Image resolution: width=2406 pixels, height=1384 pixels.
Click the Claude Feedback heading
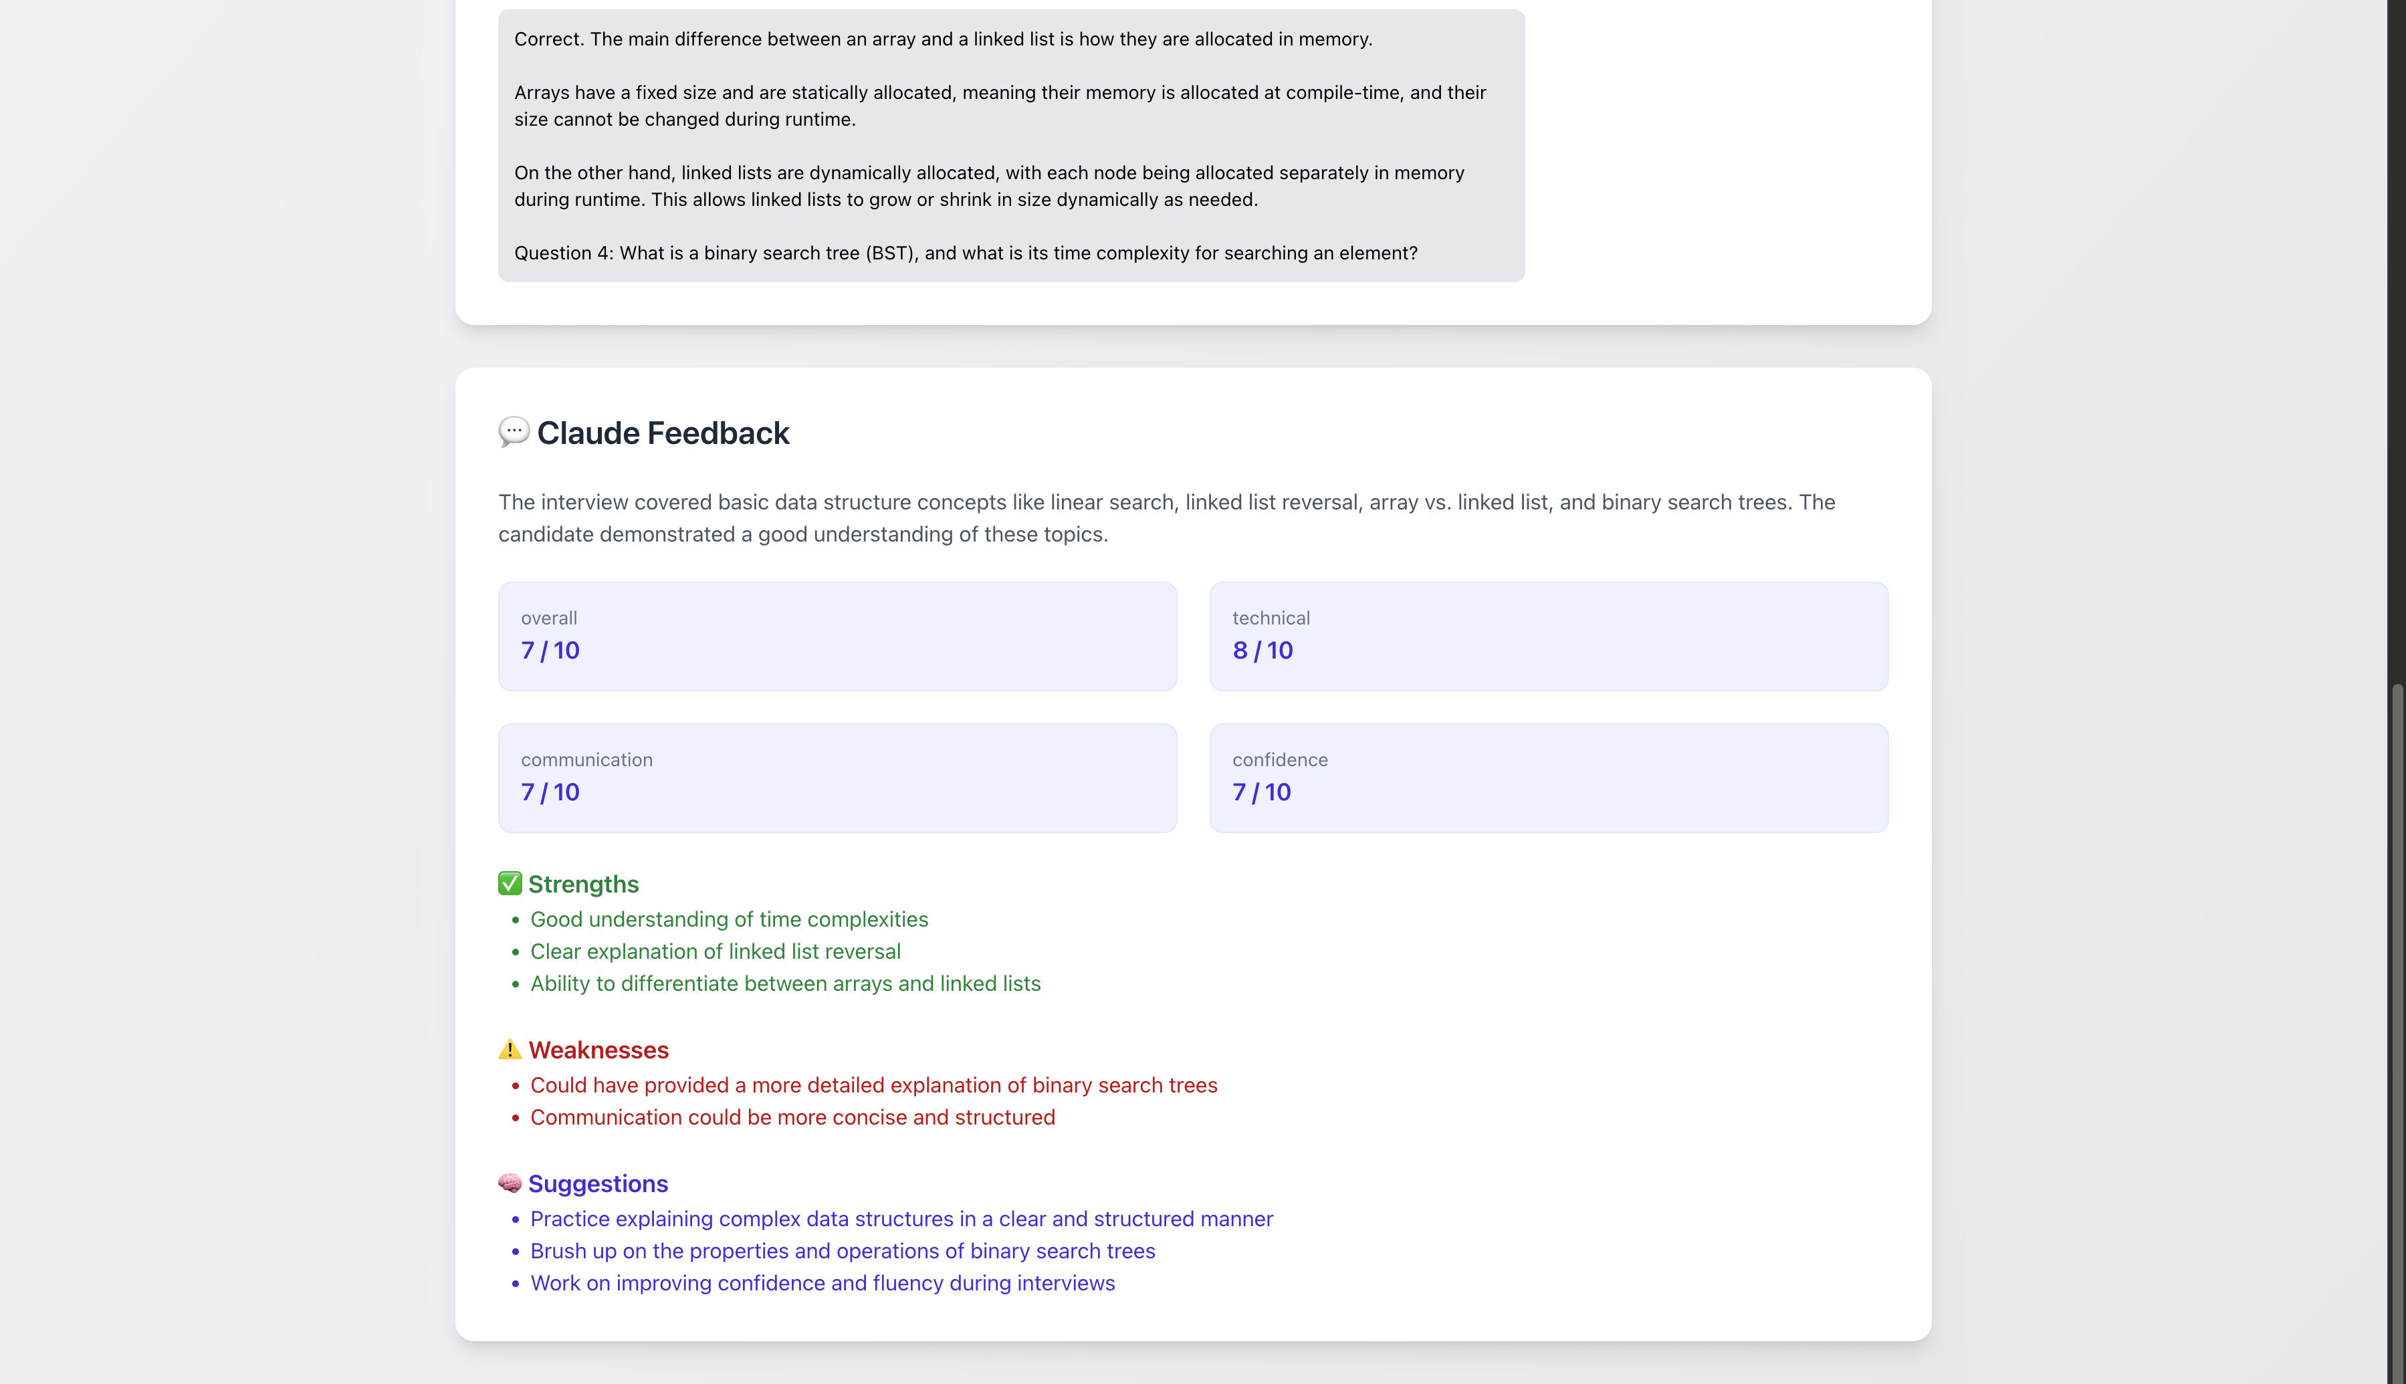point(663,433)
